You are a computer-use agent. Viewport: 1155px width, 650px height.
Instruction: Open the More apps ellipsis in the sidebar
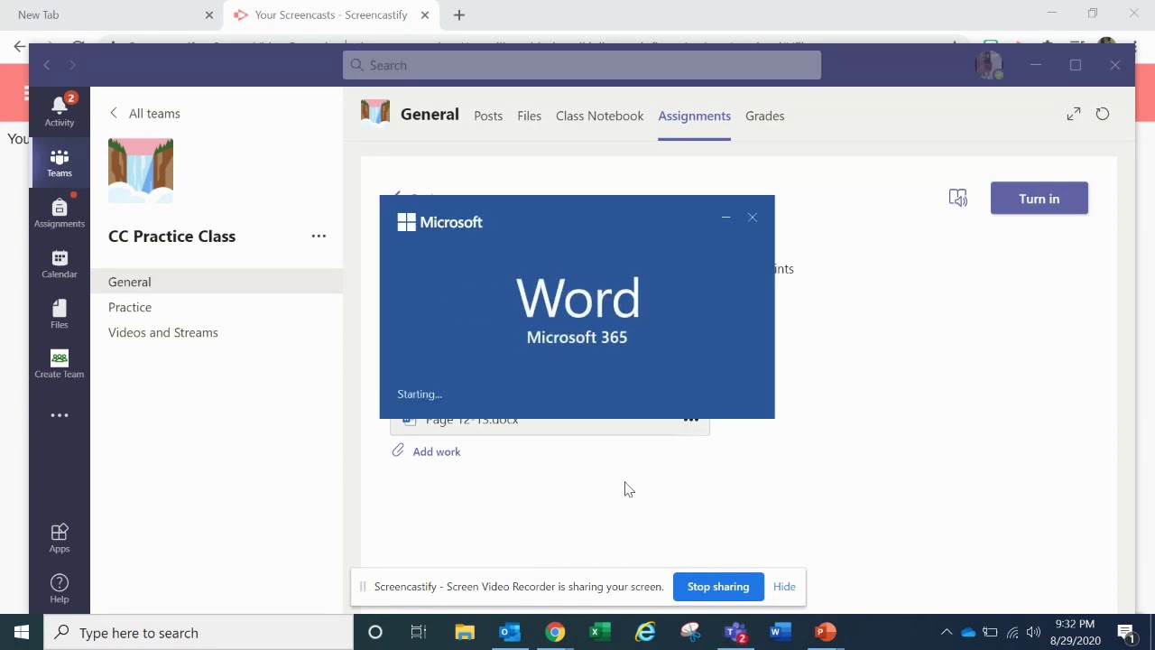pos(60,415)
